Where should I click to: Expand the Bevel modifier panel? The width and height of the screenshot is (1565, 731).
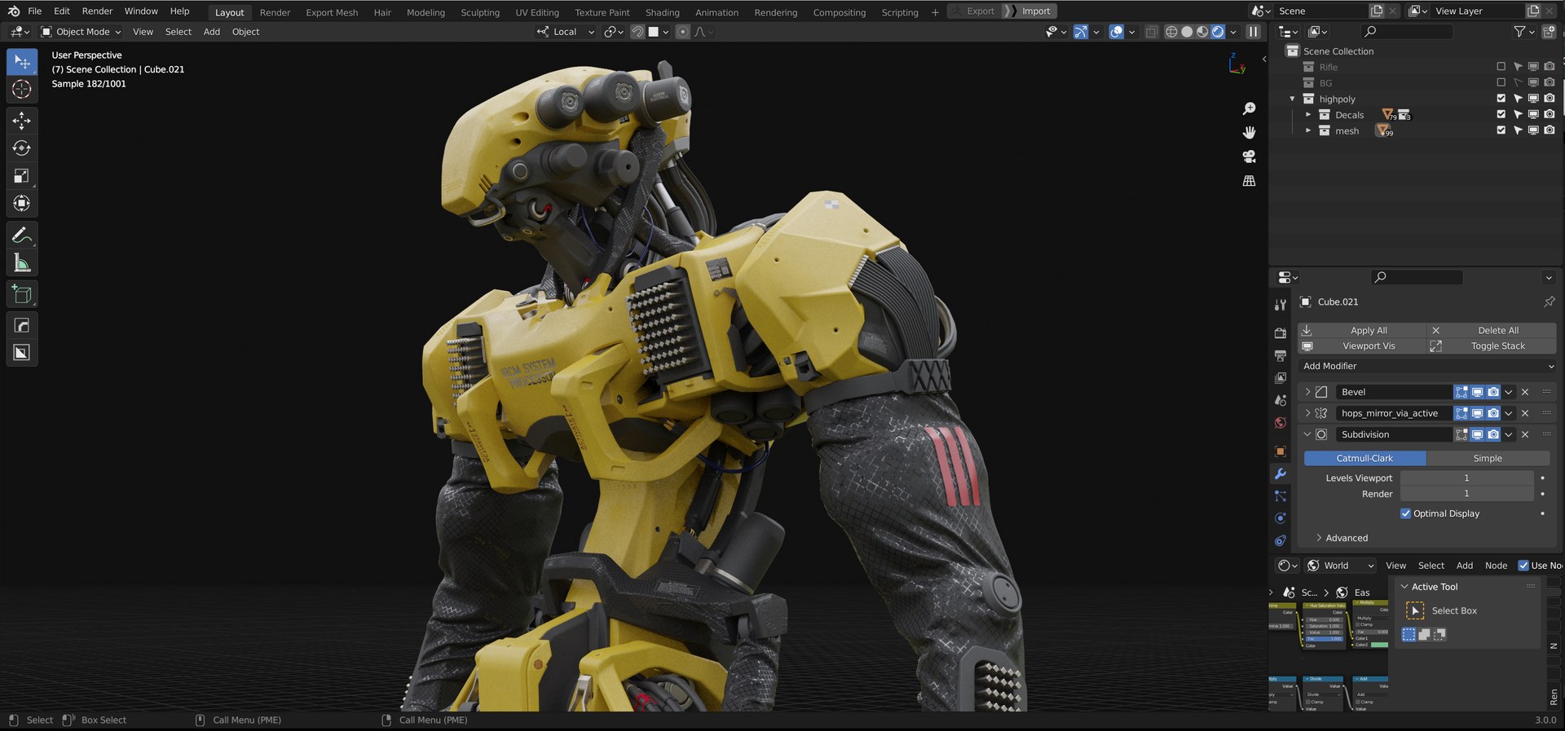pos(1307,392)
